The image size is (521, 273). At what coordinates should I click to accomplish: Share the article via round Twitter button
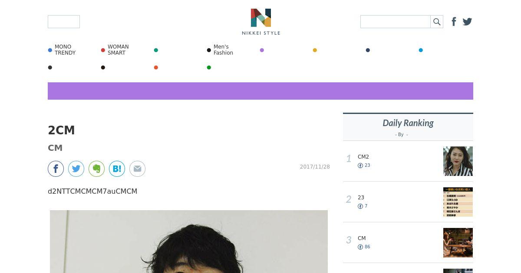76,169
